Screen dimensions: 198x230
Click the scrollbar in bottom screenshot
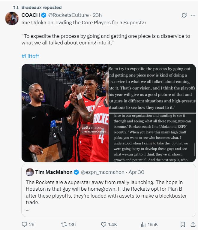click(194, 150)
